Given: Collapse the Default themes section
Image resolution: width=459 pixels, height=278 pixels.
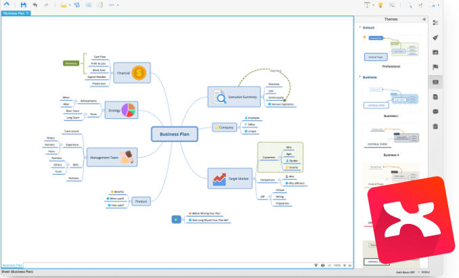Looking at the screenshot, I should tap(359, 28).
